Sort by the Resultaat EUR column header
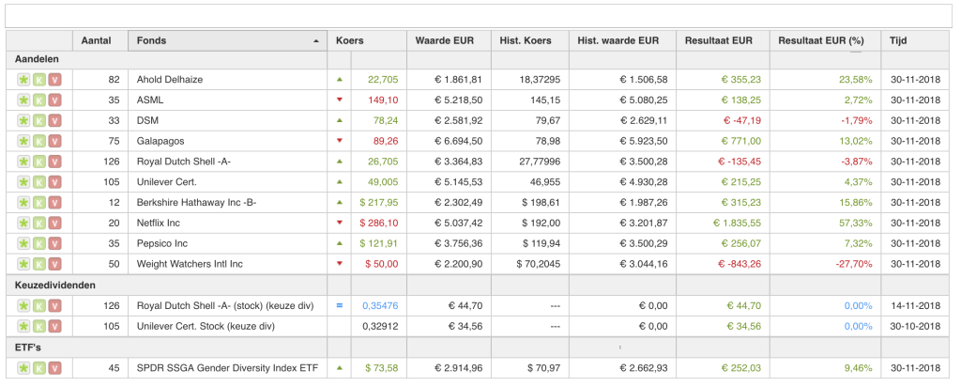Viewport: 961px width, 386px height. [x=723, y=41]
